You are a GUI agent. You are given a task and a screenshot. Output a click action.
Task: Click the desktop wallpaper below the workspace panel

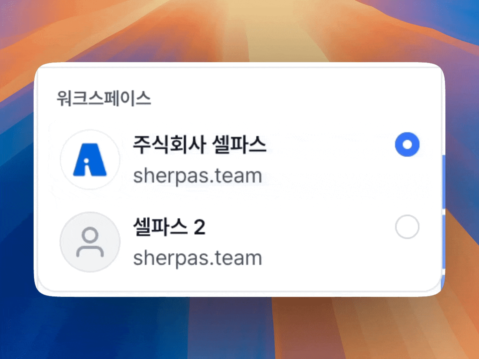(239, 329)
